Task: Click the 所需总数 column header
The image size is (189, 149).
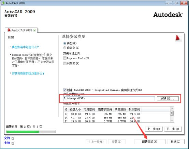Action: pyautogui.click(x=120, y=109)
